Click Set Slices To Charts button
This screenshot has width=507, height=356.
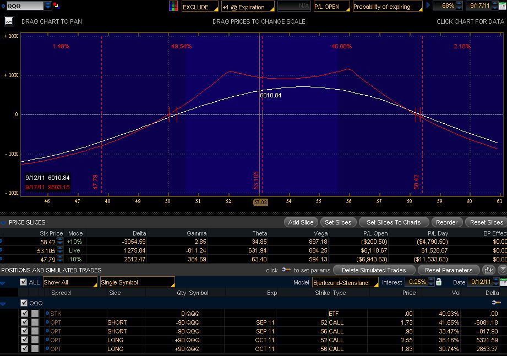pos(394,222)
